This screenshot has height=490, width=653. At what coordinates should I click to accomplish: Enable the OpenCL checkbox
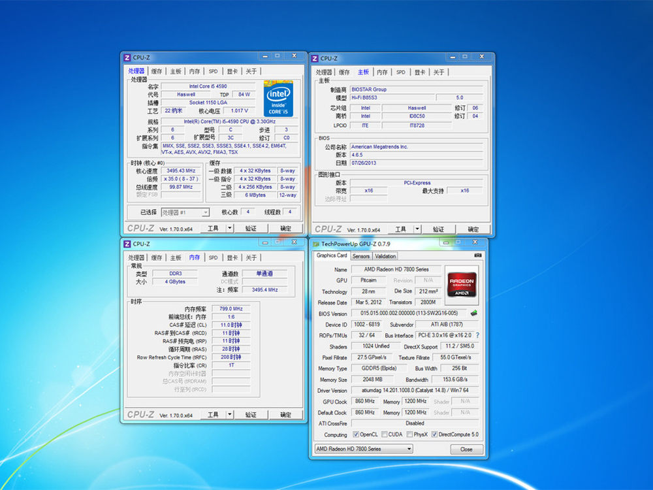click(356, 434)
